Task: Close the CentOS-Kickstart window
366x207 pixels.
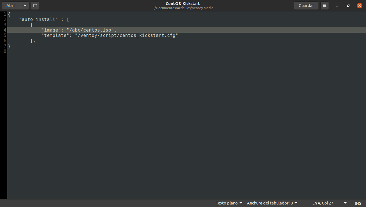Action: (359, 6)
